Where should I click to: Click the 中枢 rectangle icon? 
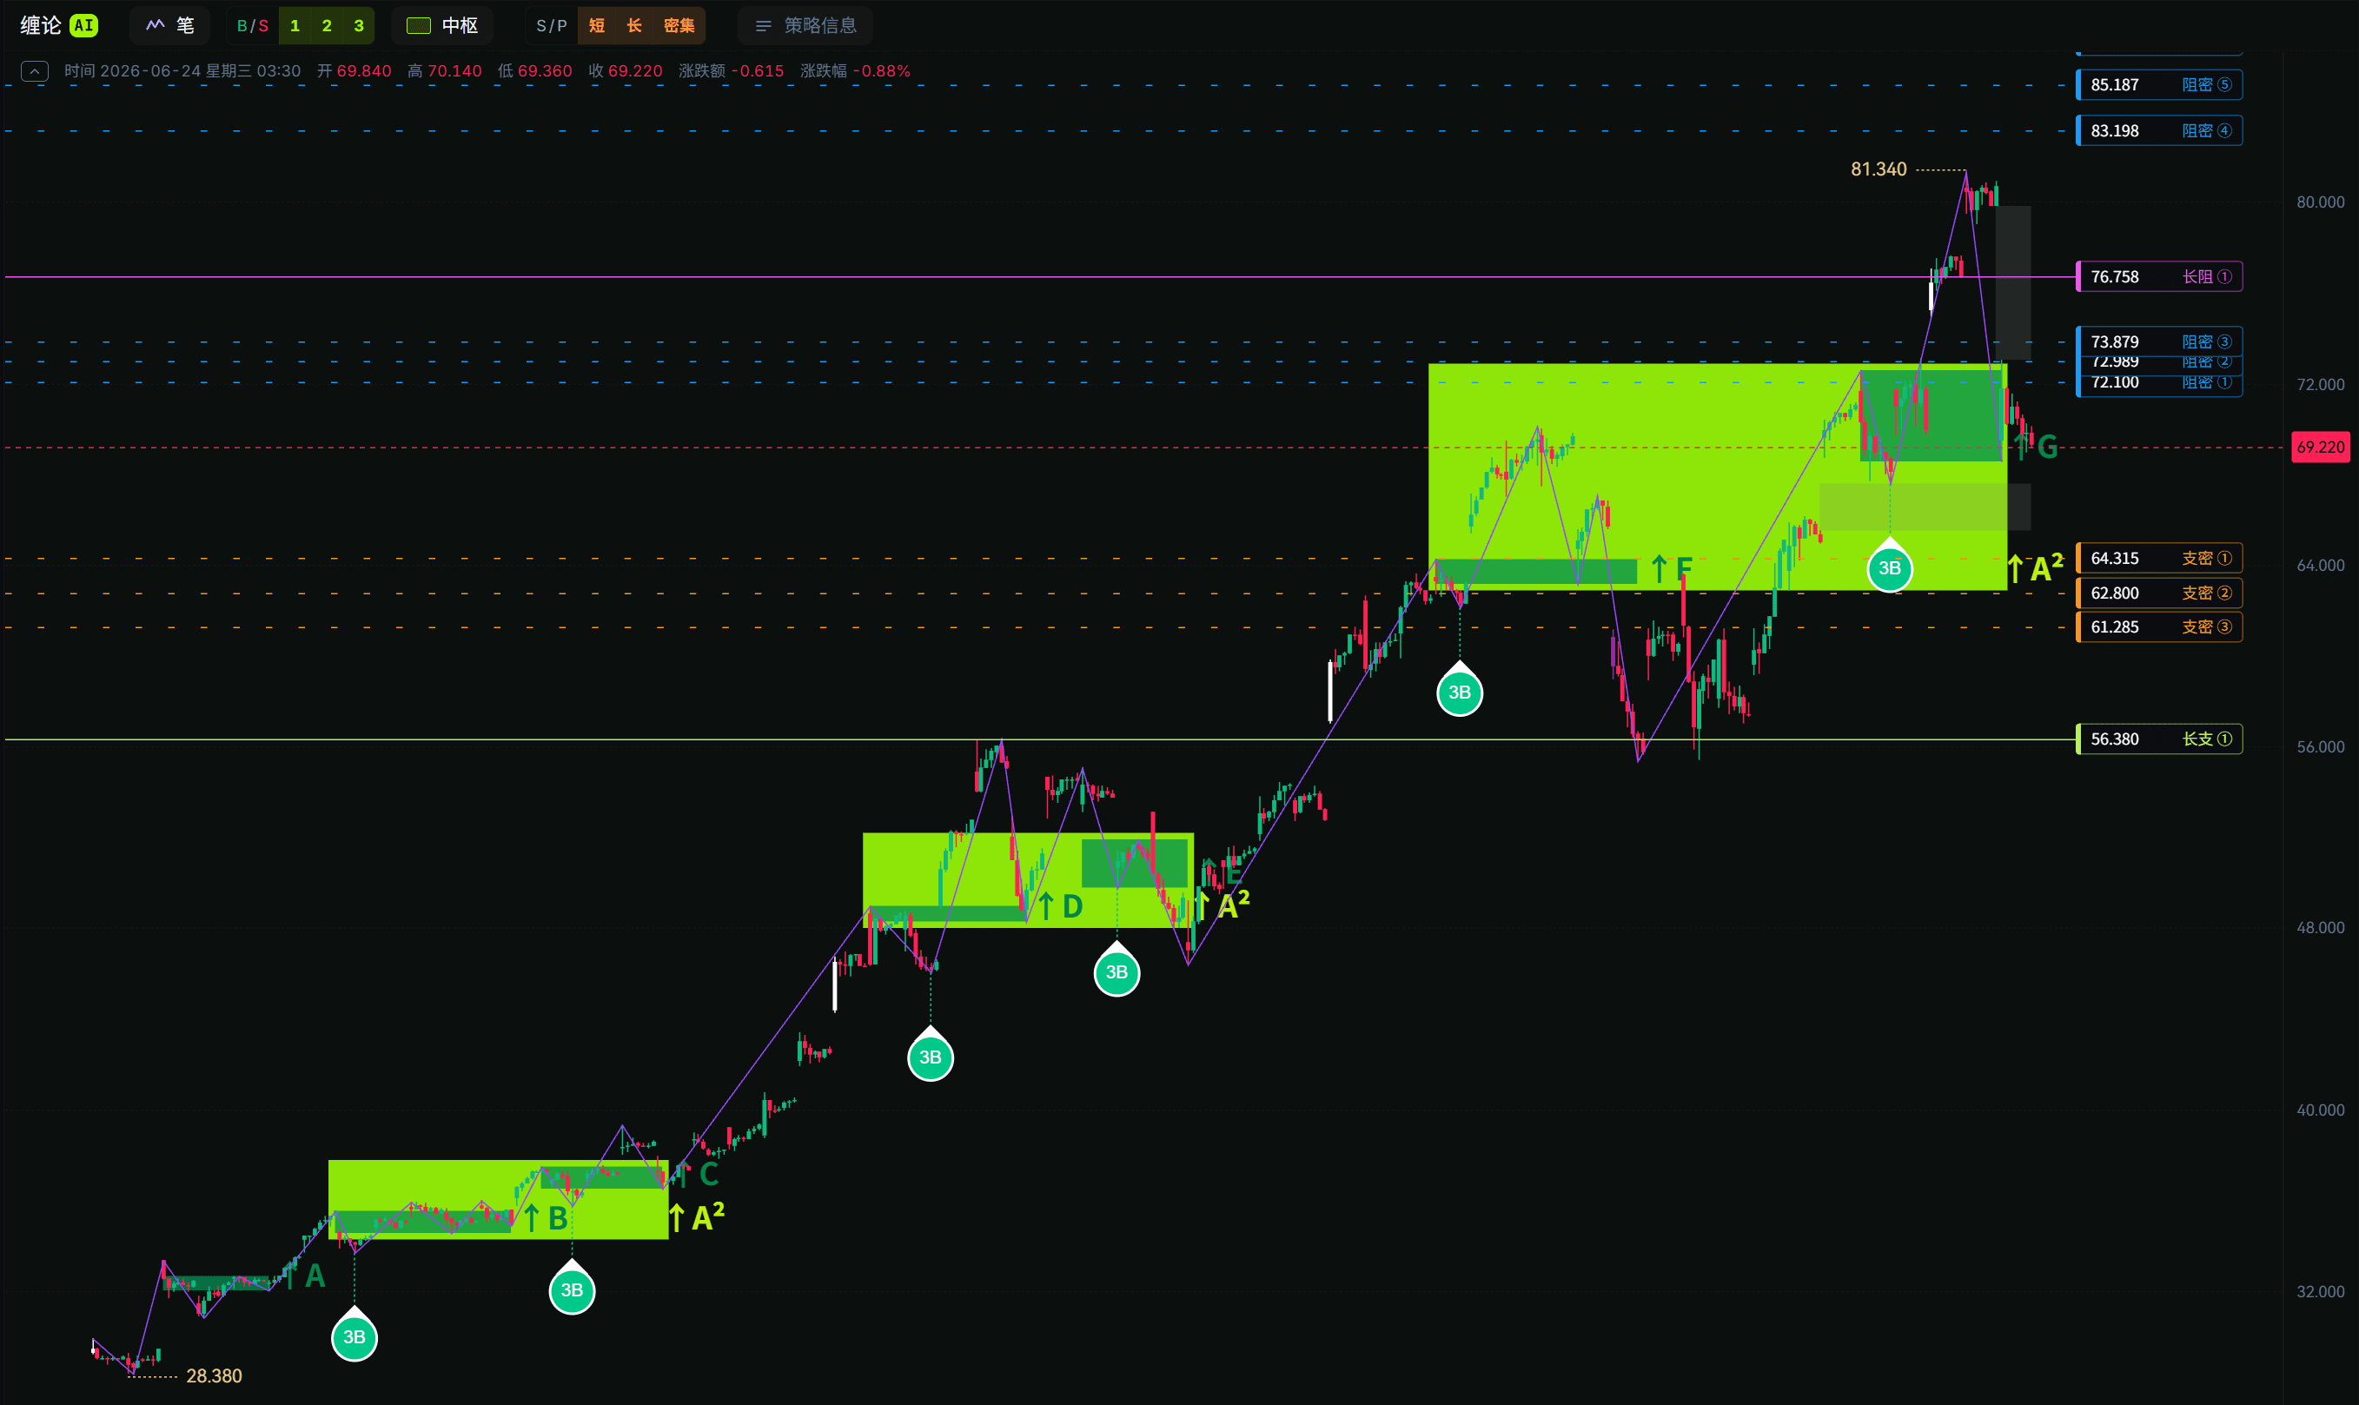click(x=419, y=25)
